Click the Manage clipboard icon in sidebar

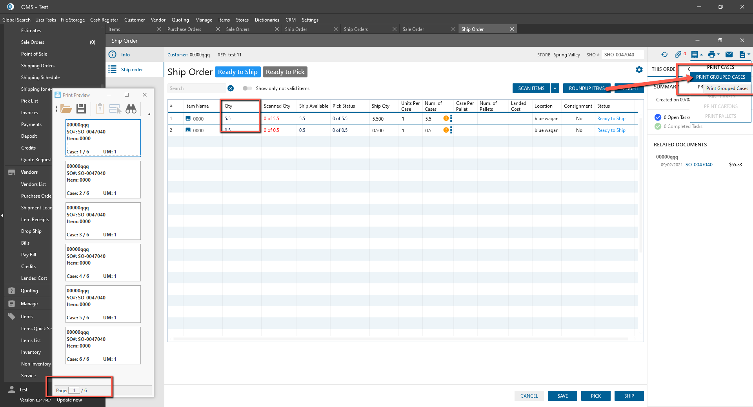click(12, 304)
